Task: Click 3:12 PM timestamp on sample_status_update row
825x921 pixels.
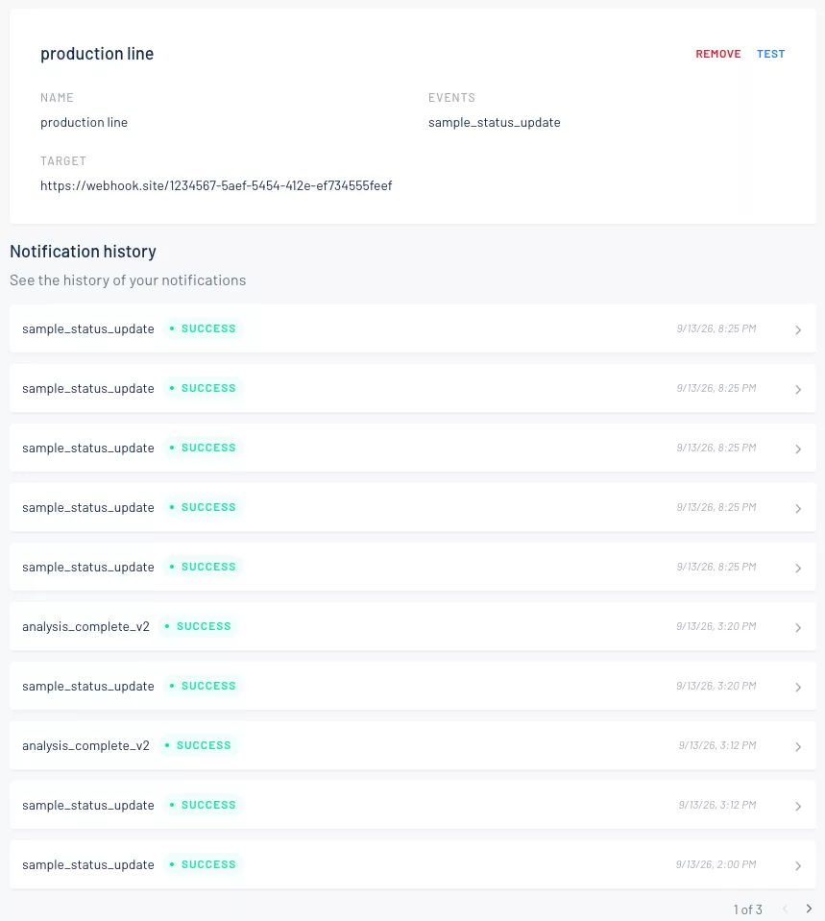Action: tap(716, 805)
